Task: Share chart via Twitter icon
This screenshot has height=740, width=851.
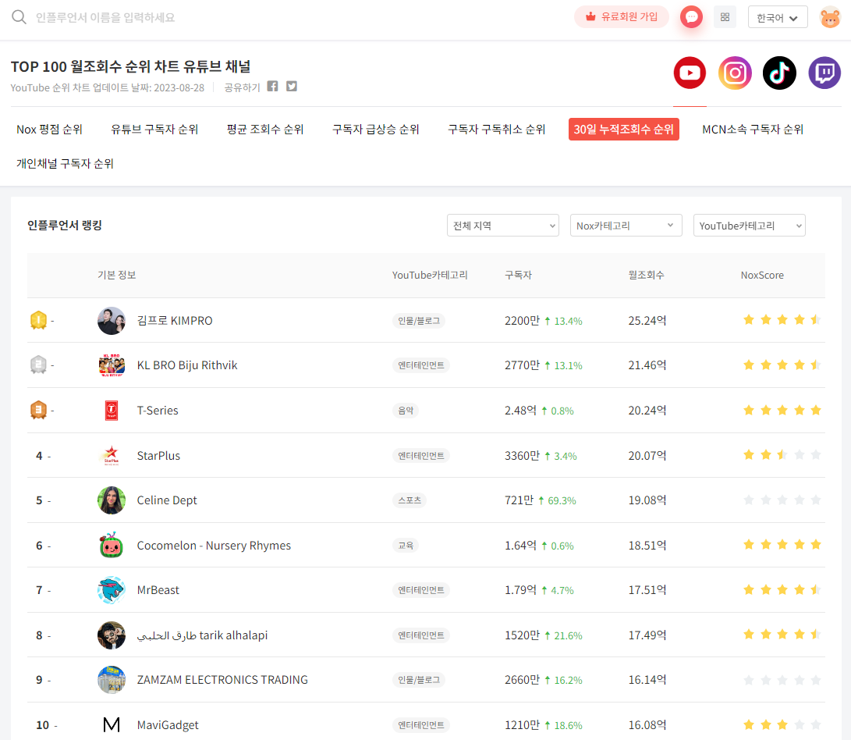Action: [x=292, y=87]
